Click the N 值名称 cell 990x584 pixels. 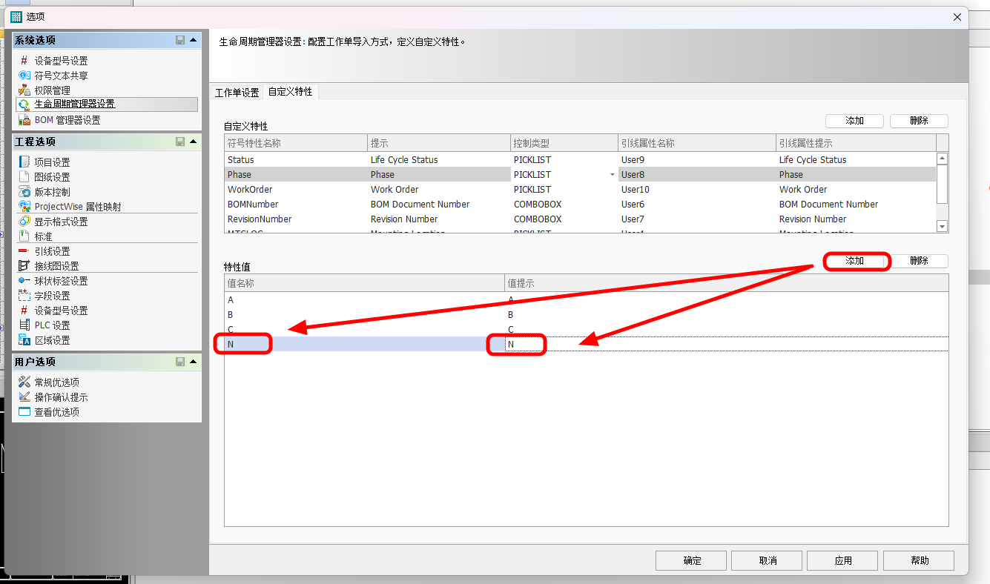tap(364, 345)
